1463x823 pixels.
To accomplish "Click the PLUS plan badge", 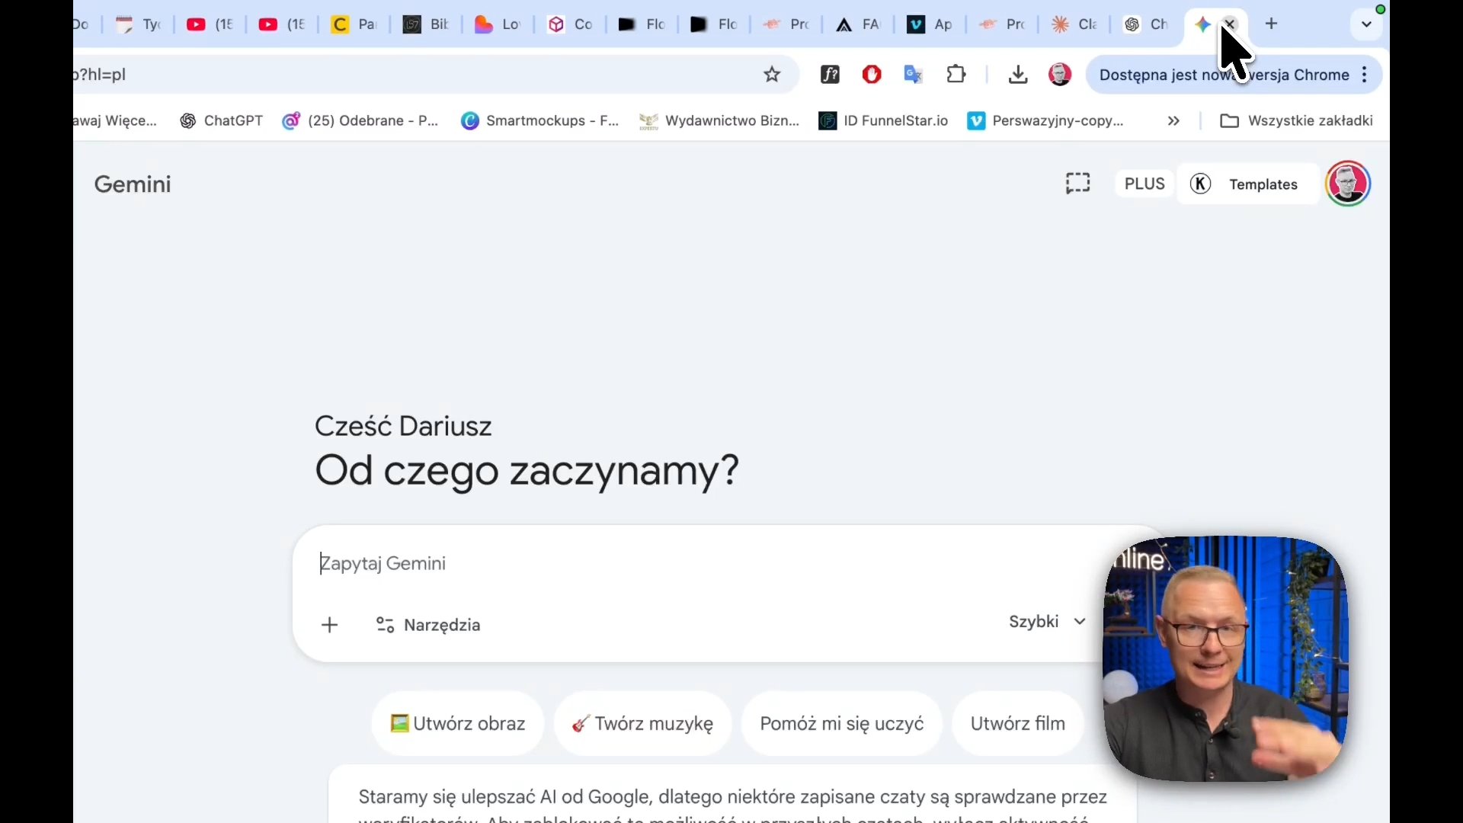I will pos(1144,184).
